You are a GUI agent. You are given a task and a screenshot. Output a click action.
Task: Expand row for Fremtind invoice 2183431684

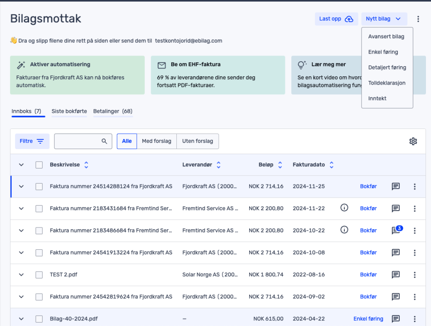click(x=21, y=208)
